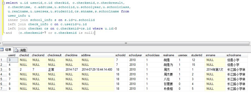
Task: Click the studentid cell with value 15
Action: pyautogui.click(x=197, y=65)
